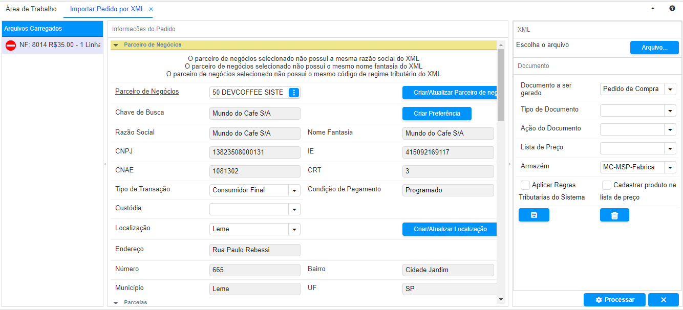Open the Documento a ser gerado dropdown
The width and height of the screenshot is (683, 310).
click(670, 88)
